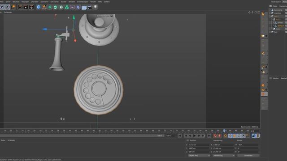This screenshot has width=287, height=161.
Task: Expand the bottom Null object
Action: tap(270, 32)
